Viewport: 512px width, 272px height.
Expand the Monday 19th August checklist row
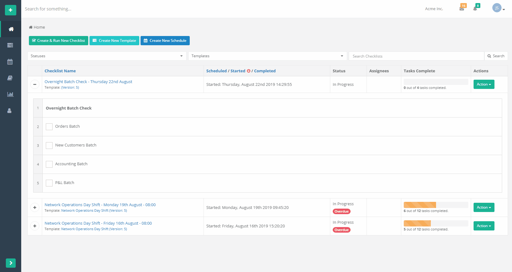35,207
